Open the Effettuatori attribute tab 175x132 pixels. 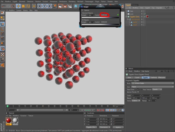tap(161, 78)
